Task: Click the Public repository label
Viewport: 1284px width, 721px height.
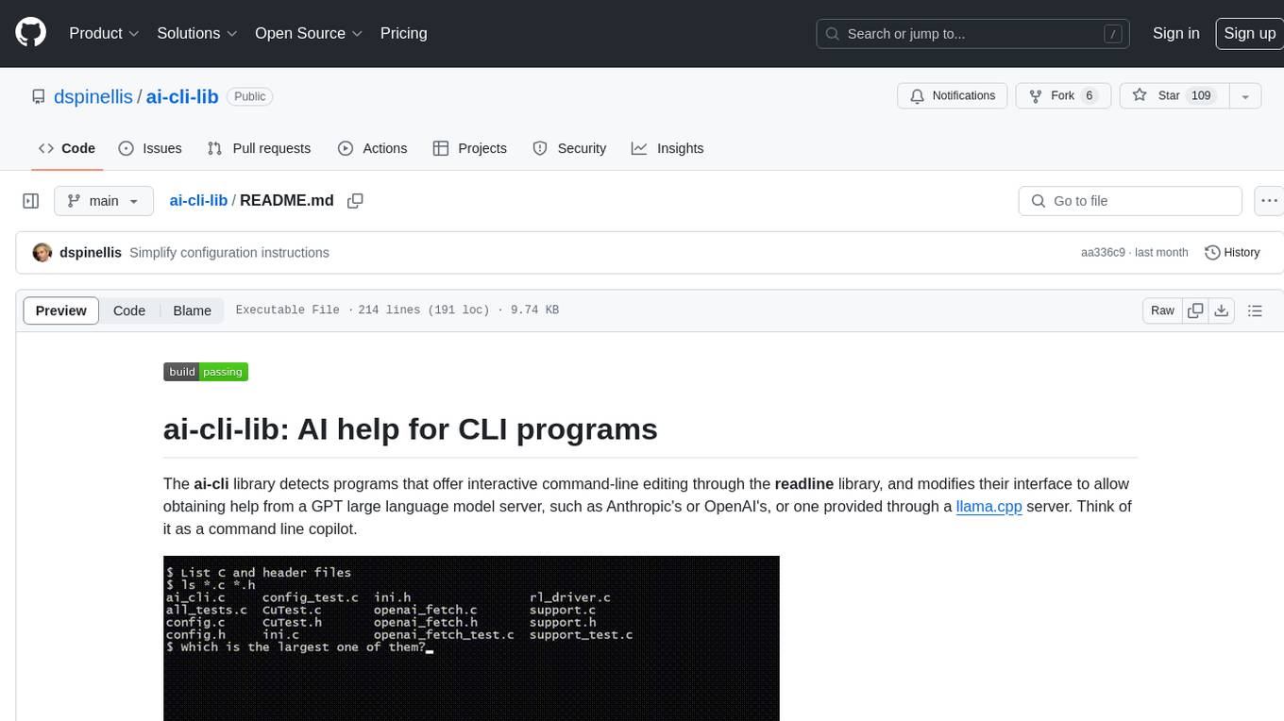Action: coord(249,96)
